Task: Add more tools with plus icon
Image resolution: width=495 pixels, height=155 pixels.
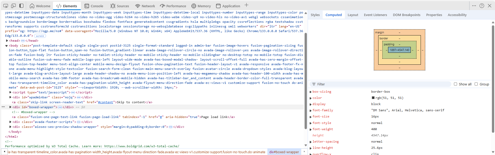Action: 246,5
